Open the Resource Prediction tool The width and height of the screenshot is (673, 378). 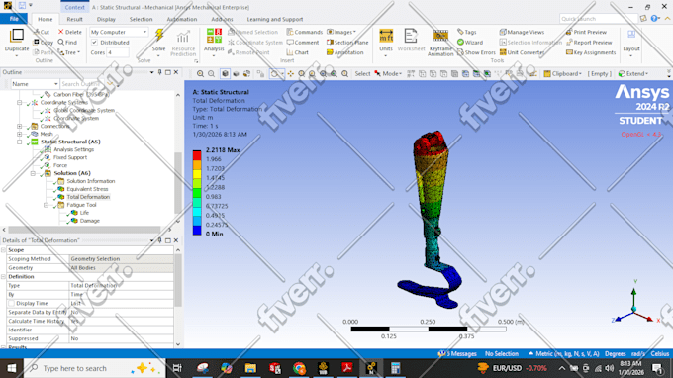point(183,43)
